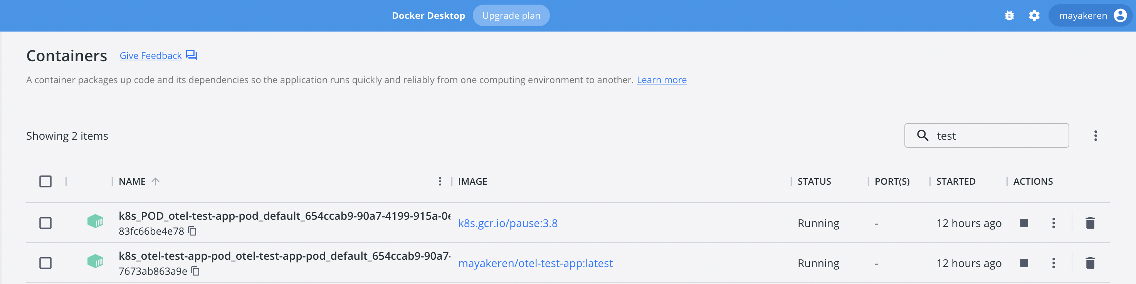
Task: Click the mayakeren account button
Action: point(1090,15)
